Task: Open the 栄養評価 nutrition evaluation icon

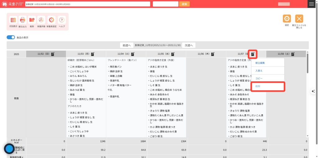Action: [x=41, y=20]
